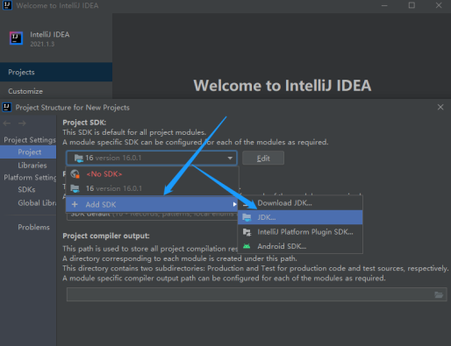451x346 pixels.
Task: Click the Android SDK robot icon
Action: tap(247, 246)
